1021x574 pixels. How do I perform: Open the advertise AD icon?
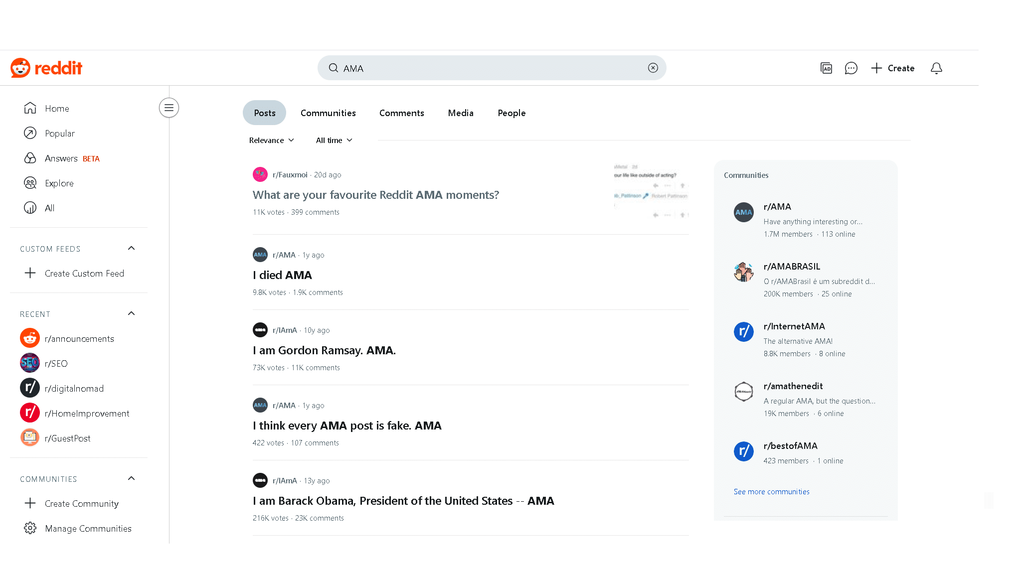(826, 68)
